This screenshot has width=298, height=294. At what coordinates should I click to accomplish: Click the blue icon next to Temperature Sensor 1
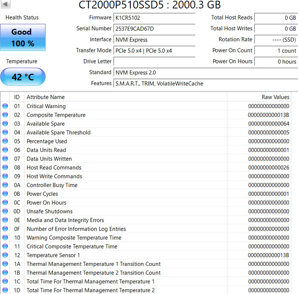point(5,255)
